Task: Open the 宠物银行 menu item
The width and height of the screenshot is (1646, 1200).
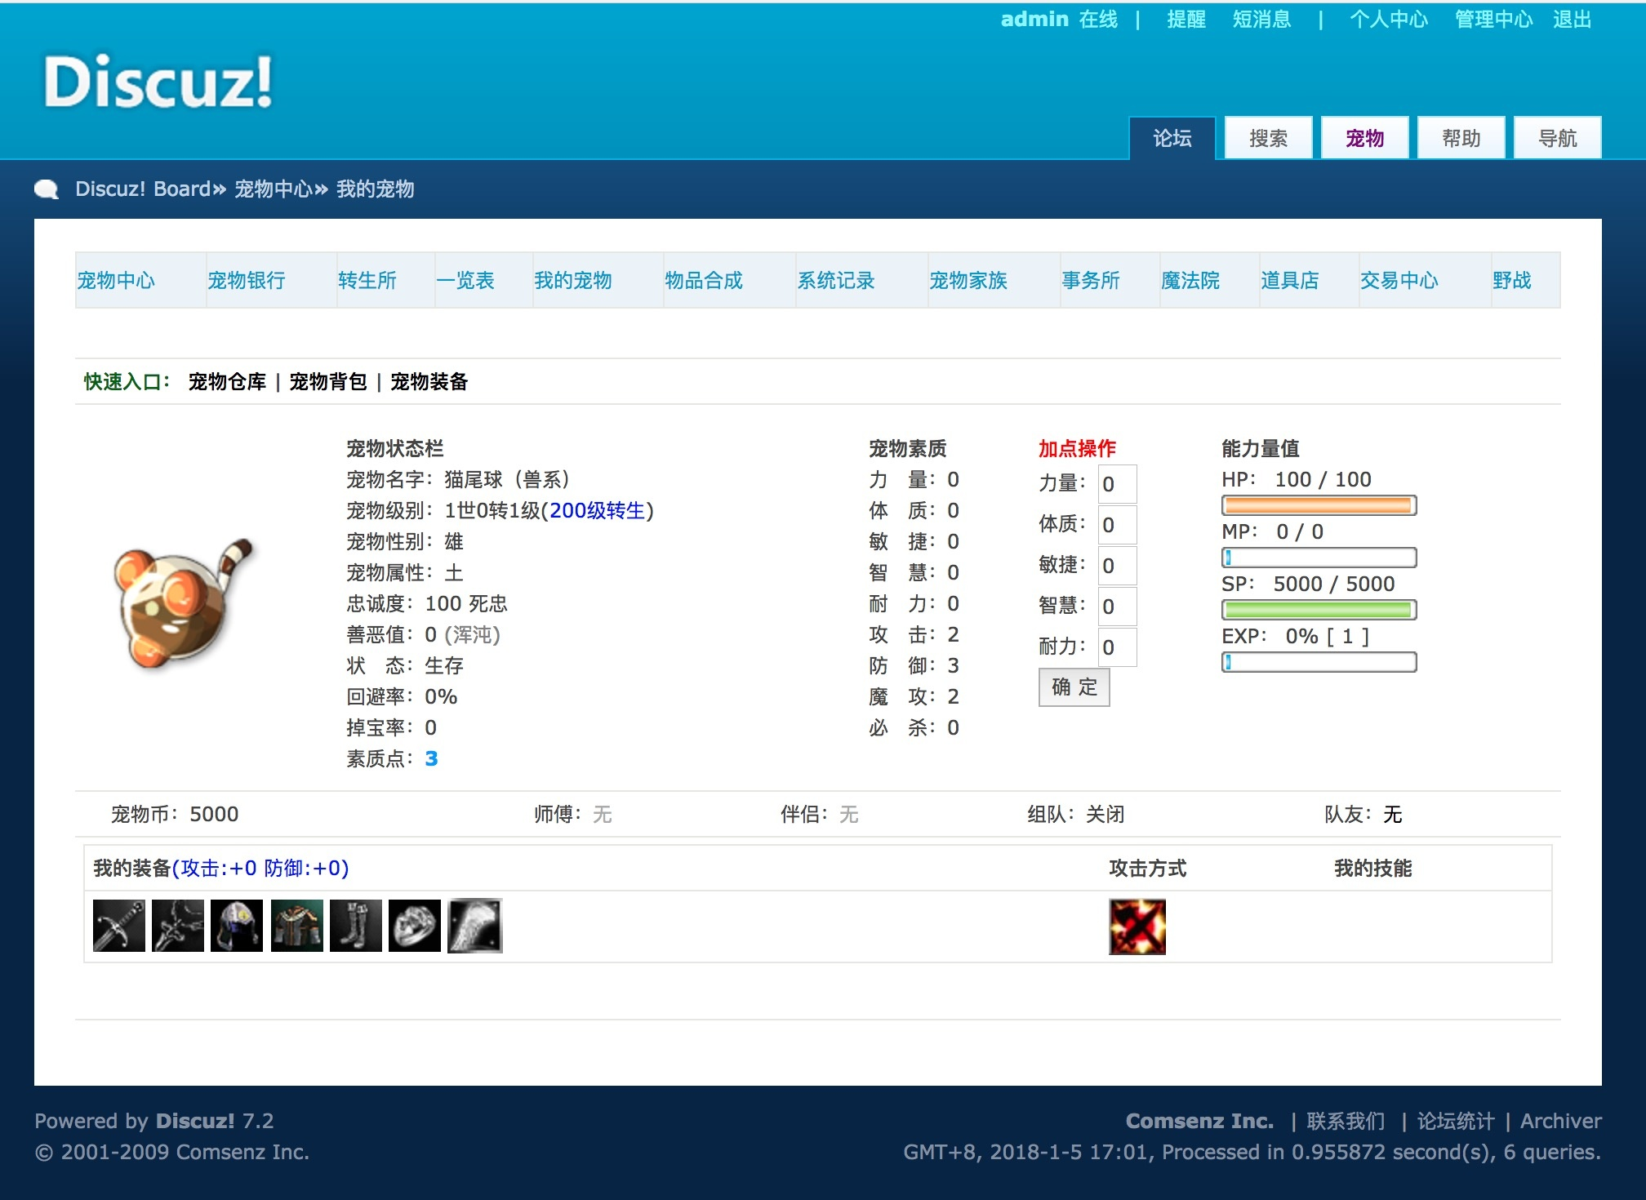Action: 246,281
